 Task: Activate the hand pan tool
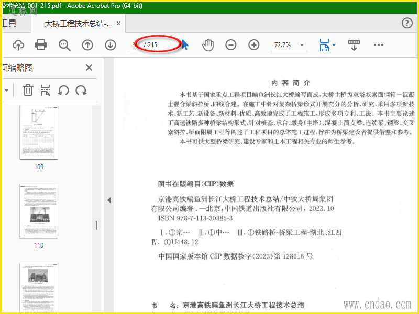click(x=208, y=45)
